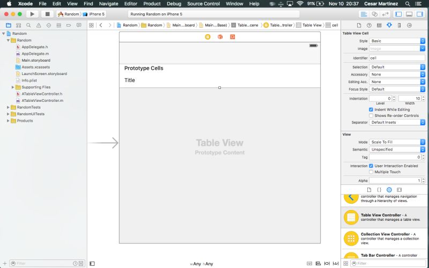Viewport: 429px width, 268px height.
Task: Open the Debug navigator
Action: click(x=58, y=25)
